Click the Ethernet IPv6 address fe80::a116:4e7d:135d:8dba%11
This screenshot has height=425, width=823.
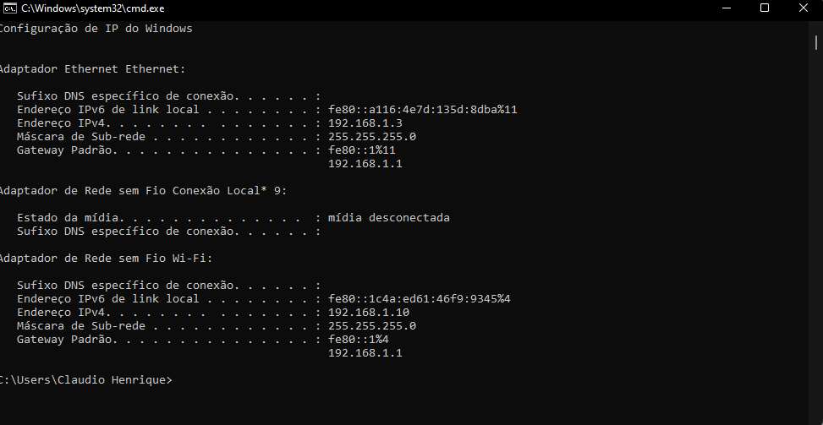pyautogui.click(x=423, y=110)
